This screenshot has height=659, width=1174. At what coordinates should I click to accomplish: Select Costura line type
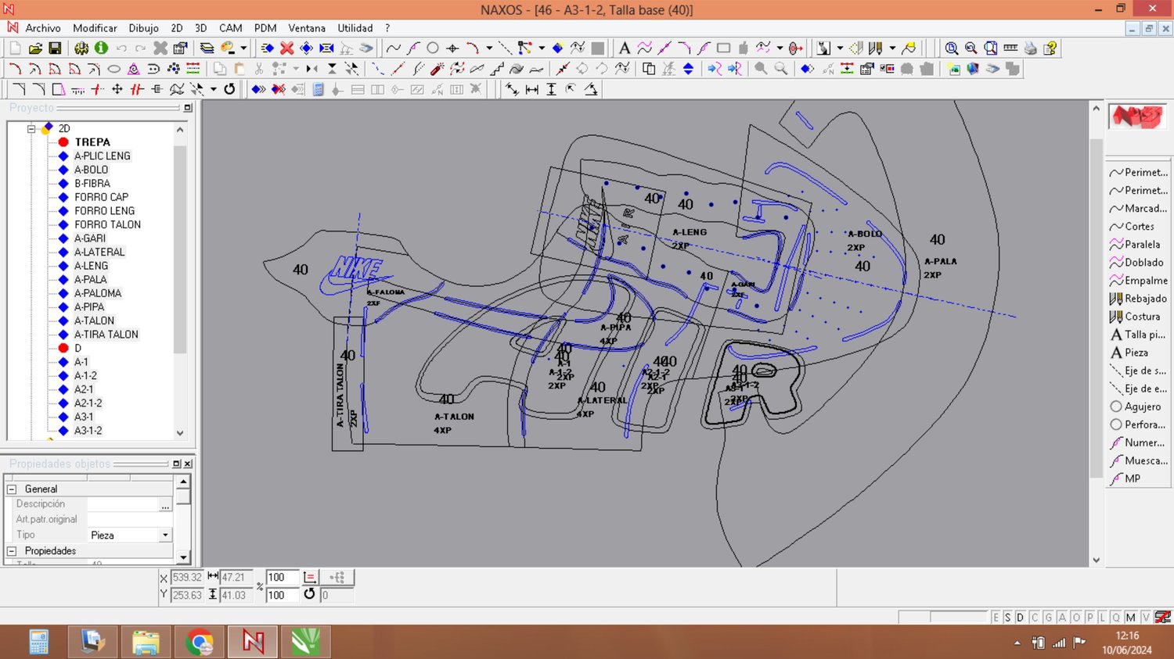coord(1139,317)
